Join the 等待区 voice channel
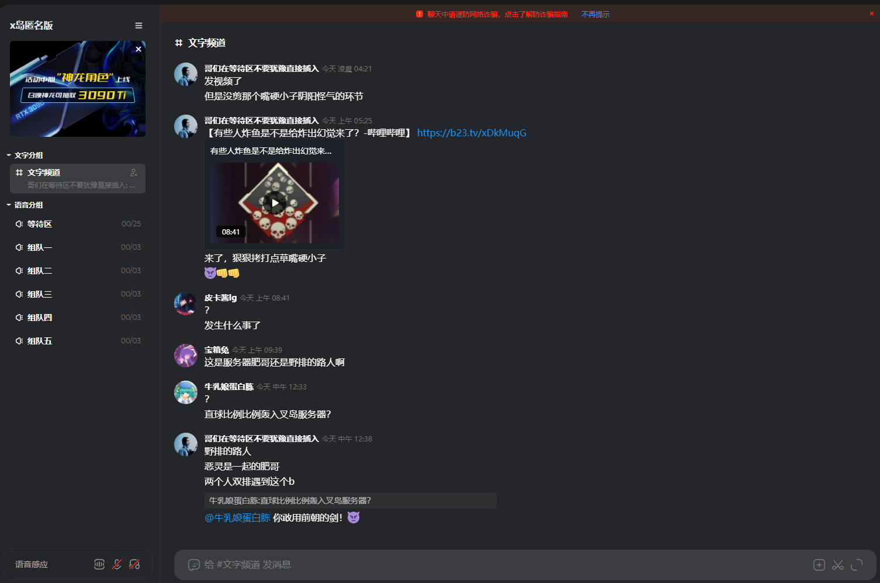The height and width of the screenshot is (583, 880). [78, 224]
